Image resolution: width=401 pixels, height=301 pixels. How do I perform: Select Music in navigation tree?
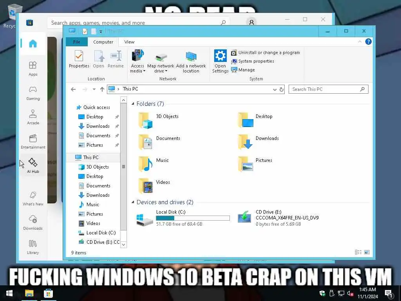92,205
